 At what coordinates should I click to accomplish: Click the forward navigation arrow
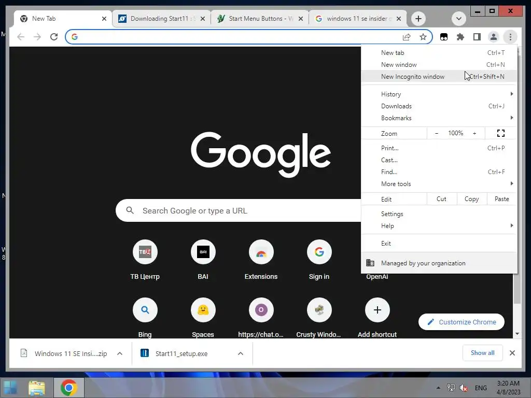(37, 37)
